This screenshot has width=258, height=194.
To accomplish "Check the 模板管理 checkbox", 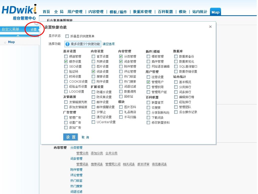I will tap(148, 57).
